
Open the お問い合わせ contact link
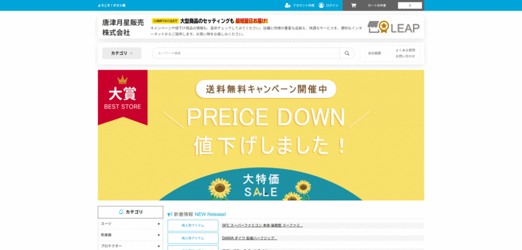(405, 56)
